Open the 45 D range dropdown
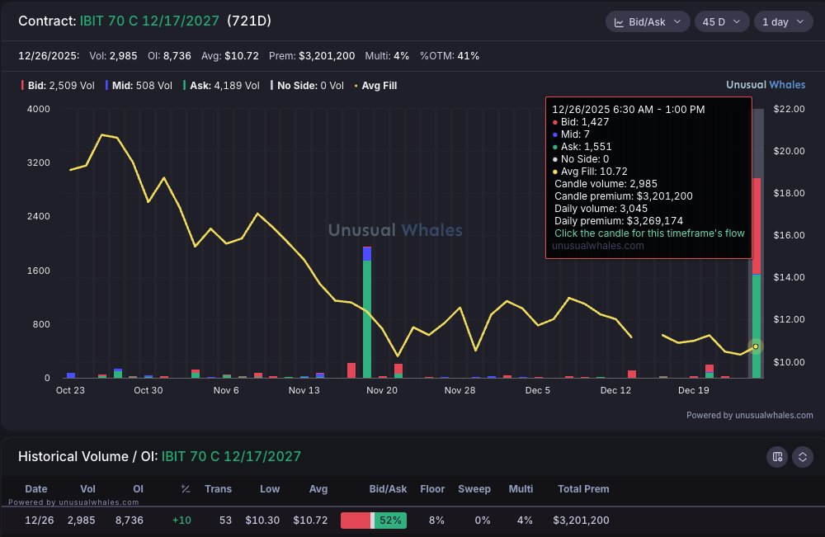The height and width of the screenshot is (537, 825). 721,22
